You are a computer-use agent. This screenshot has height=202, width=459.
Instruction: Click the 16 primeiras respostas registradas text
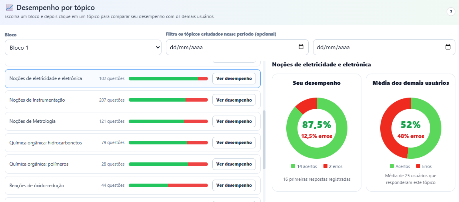tap(317, 179)
